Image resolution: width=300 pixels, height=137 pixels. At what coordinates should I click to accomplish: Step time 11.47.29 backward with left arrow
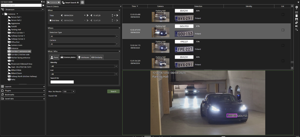pos(91,15)
